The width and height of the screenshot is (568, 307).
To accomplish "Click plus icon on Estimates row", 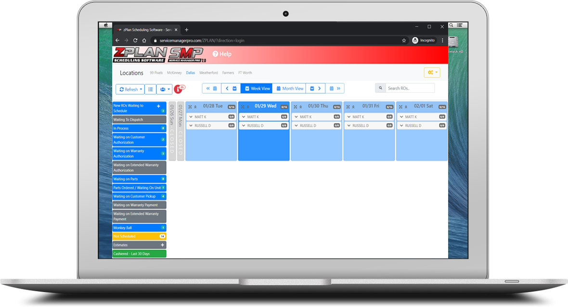I will coord(162,245).
